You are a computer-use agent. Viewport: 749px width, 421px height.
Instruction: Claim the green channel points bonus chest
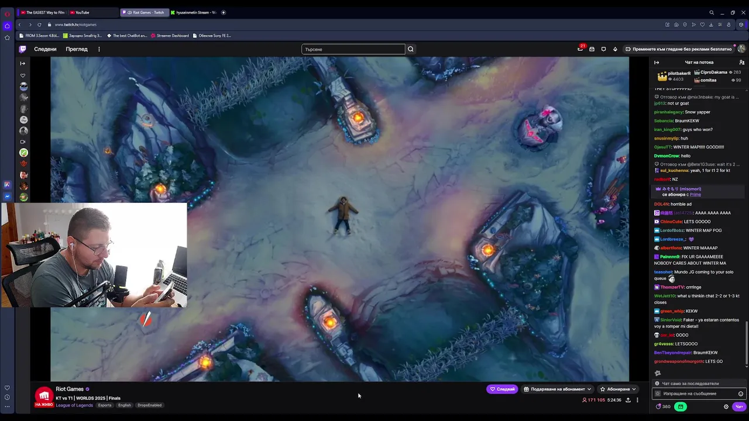pos(681,406)
